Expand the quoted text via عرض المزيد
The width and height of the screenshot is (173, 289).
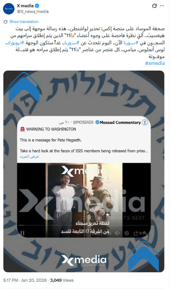click(29, 157)
